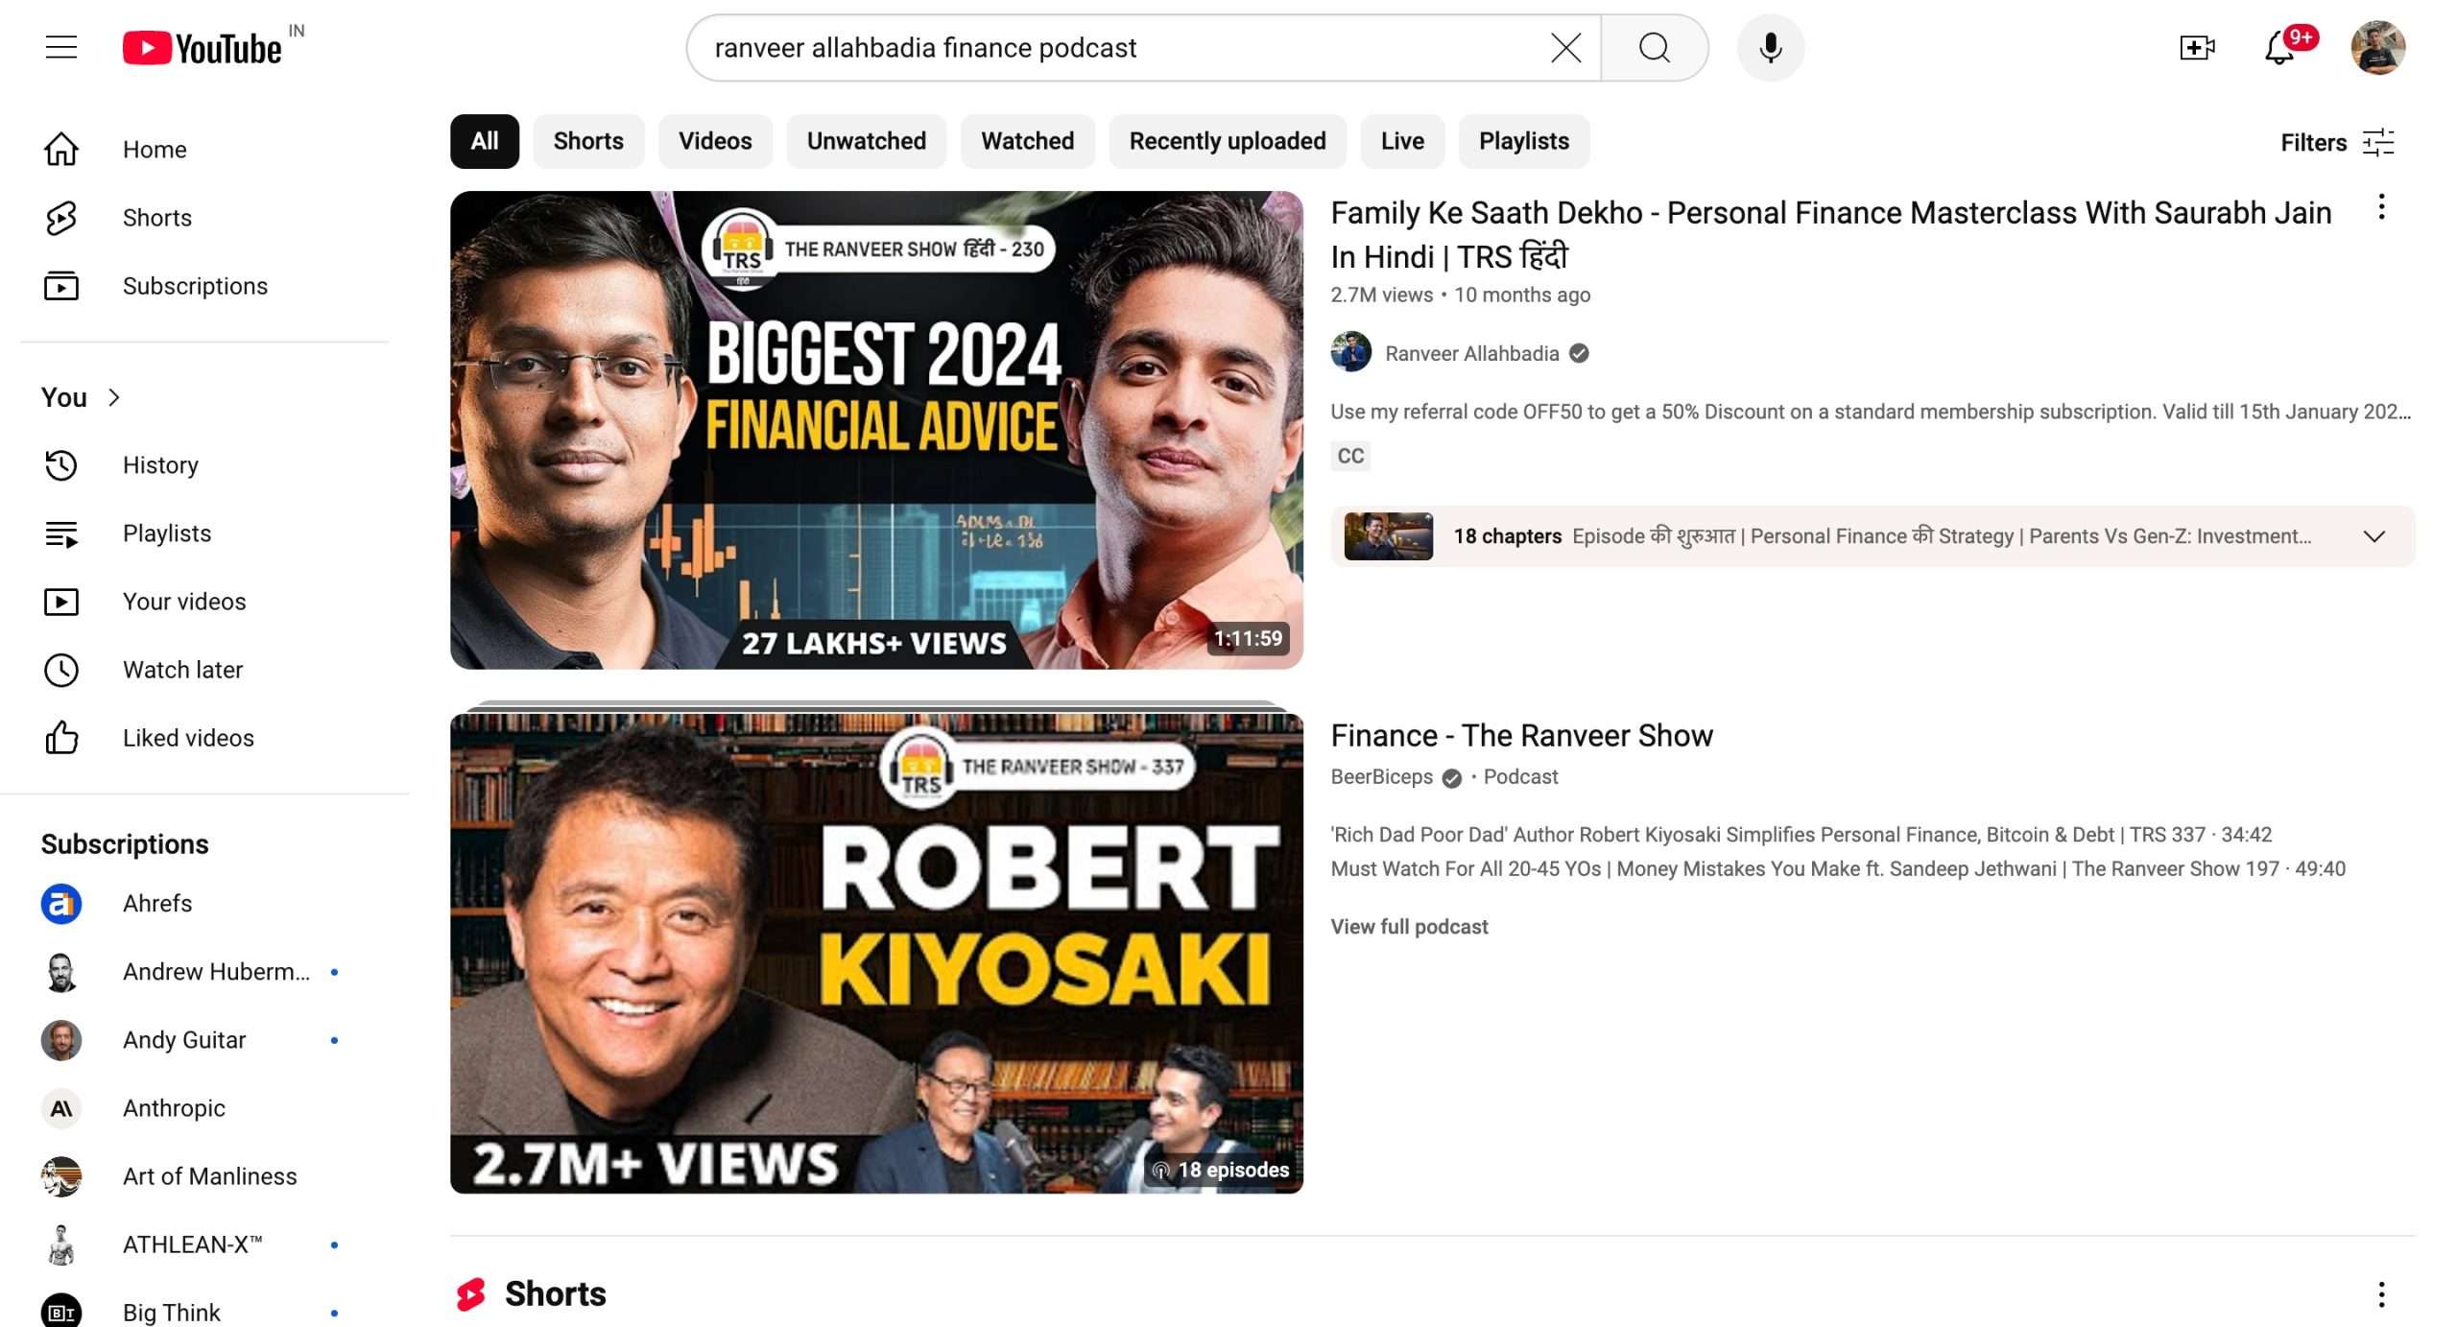Submit search with magnifier button

click(x=1655, y=47)
